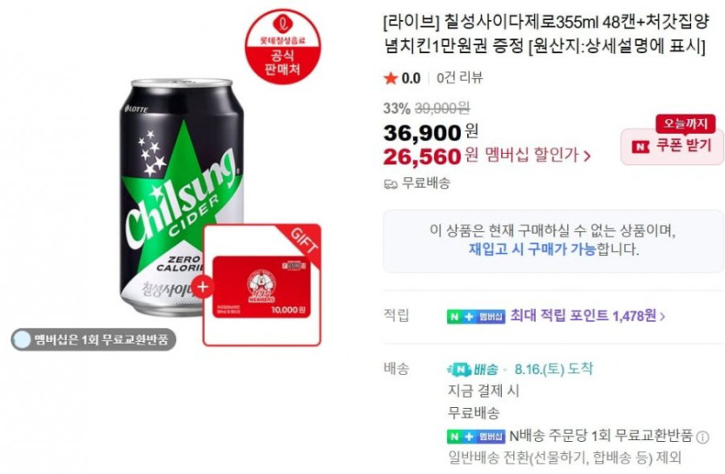Click the 8.16.(토) 도착 delivery date text

553,369
